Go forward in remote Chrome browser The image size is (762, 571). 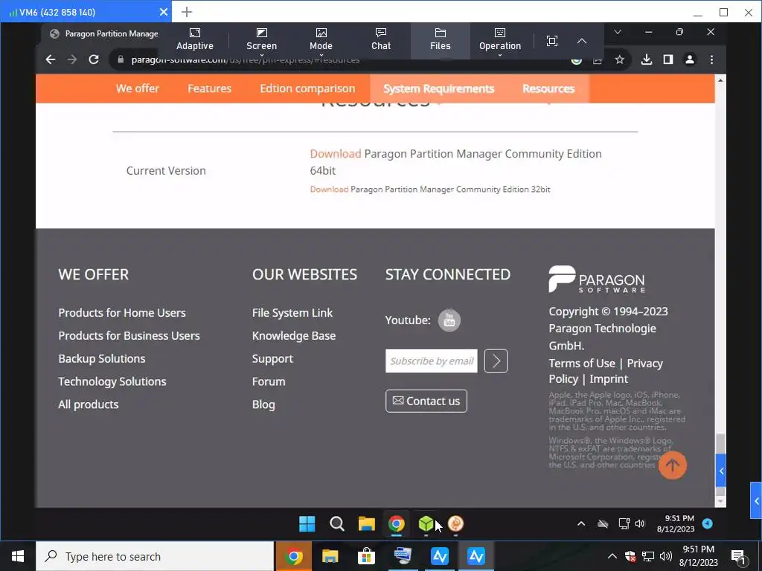72,59
